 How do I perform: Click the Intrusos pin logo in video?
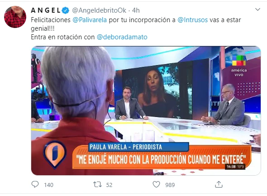[x=55, y=154]
